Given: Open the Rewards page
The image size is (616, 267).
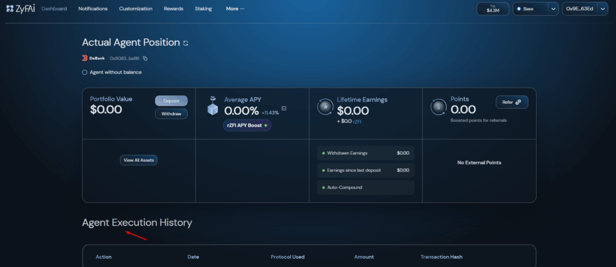Looking at the screenshot, I should tap(173, 9).
